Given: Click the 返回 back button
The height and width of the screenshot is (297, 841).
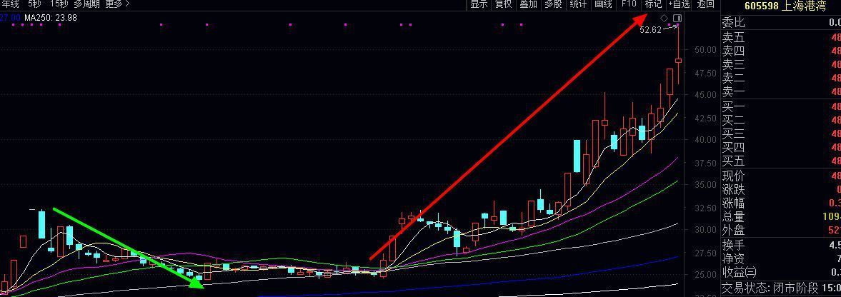Looking at the screenshot, I should [x=705, y=4].
